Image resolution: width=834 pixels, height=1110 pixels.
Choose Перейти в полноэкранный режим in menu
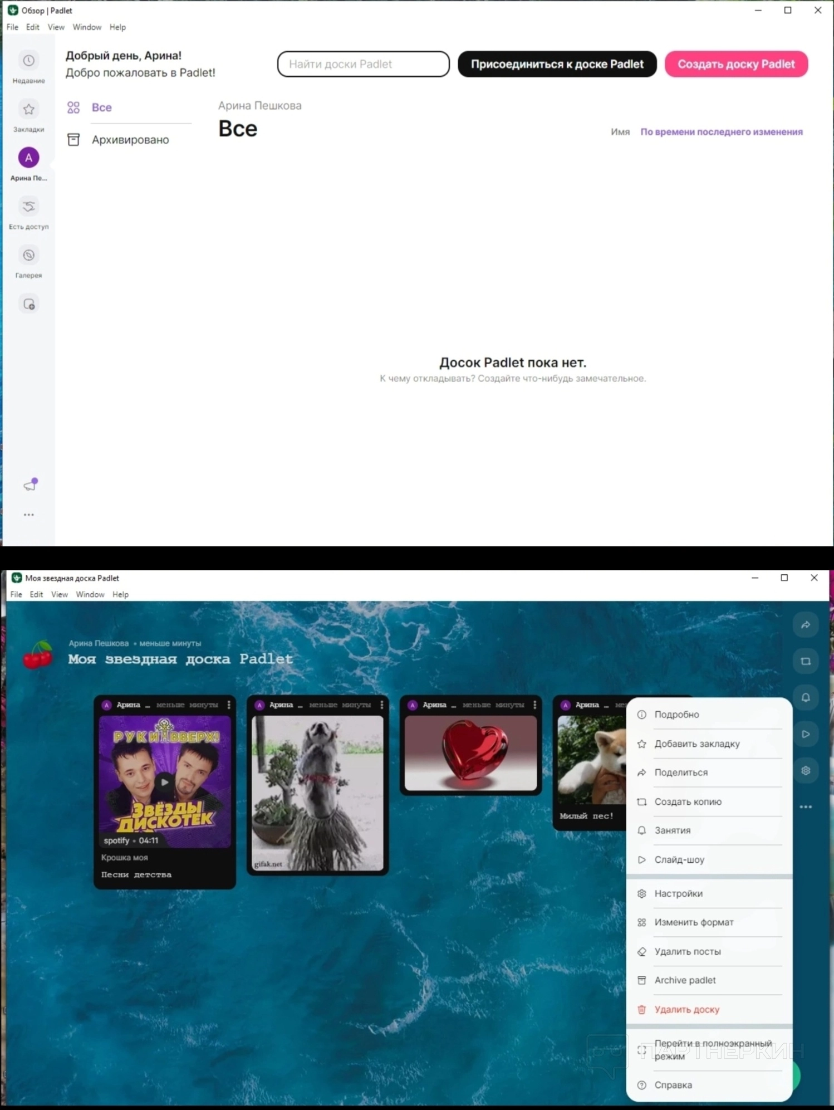709,1050
